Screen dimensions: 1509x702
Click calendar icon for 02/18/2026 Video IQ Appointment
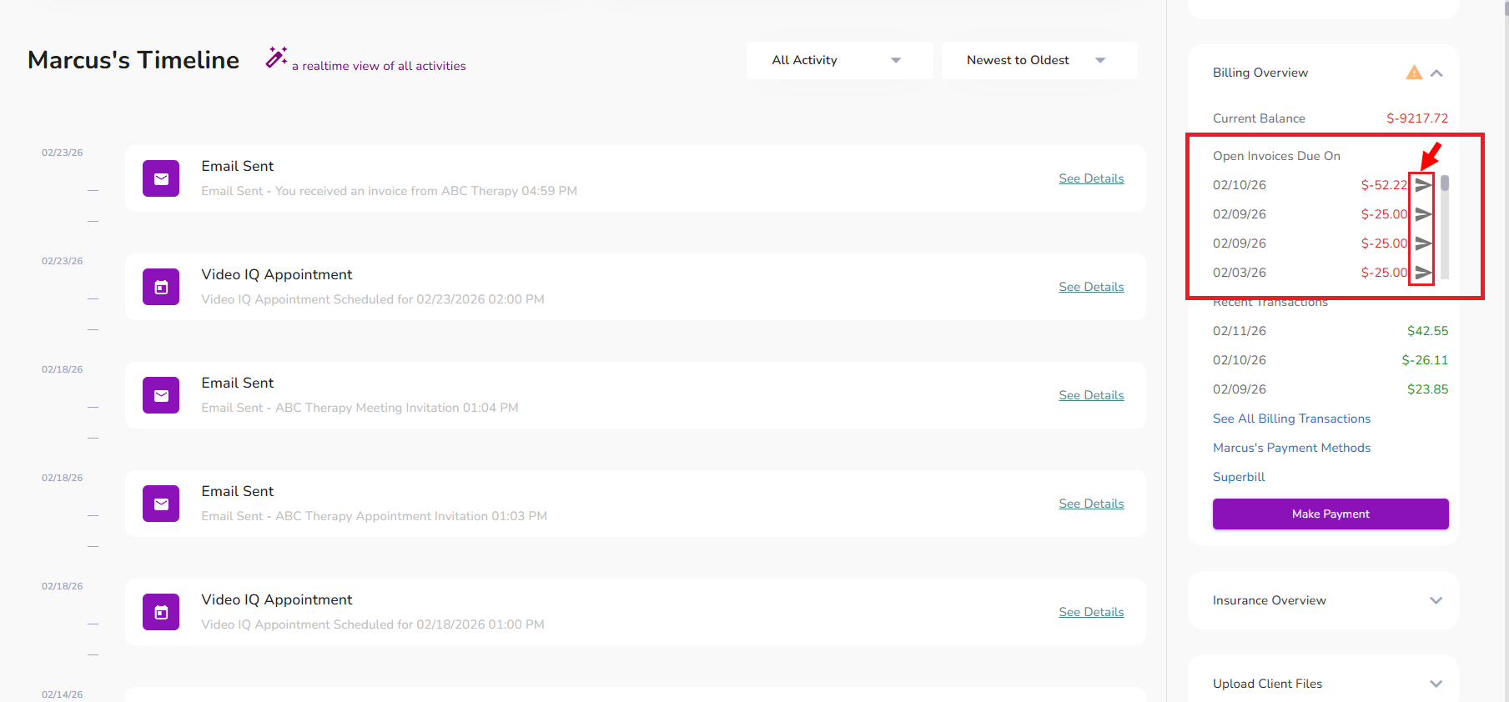point(161,612)
